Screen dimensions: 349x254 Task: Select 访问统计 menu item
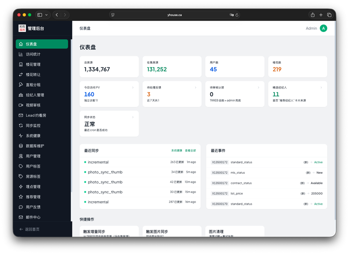click(x=42, y=54)
